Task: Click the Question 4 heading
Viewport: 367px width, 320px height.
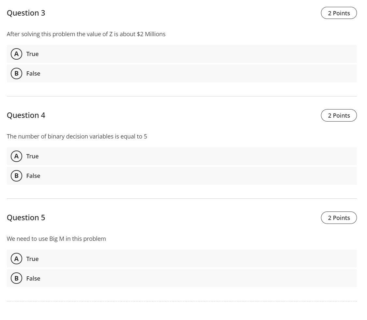Action: coord(26,115)
